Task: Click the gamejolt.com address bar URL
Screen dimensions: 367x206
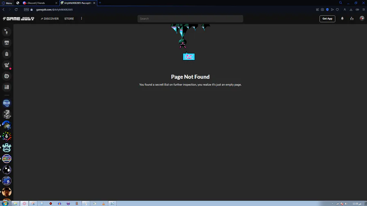Action: coord(54,10)
